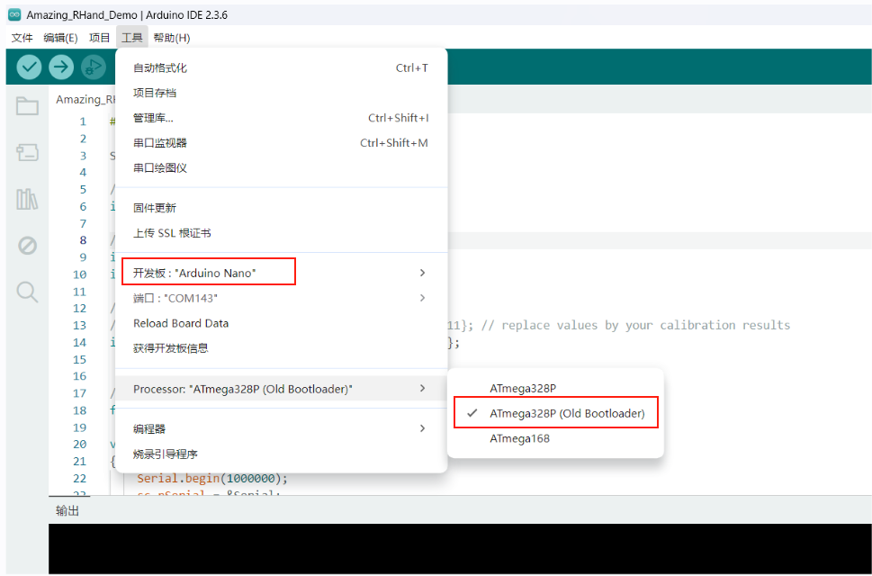Click Reload Board Data menu entry
Screen dimensions: 872x576
click(281, 323)
